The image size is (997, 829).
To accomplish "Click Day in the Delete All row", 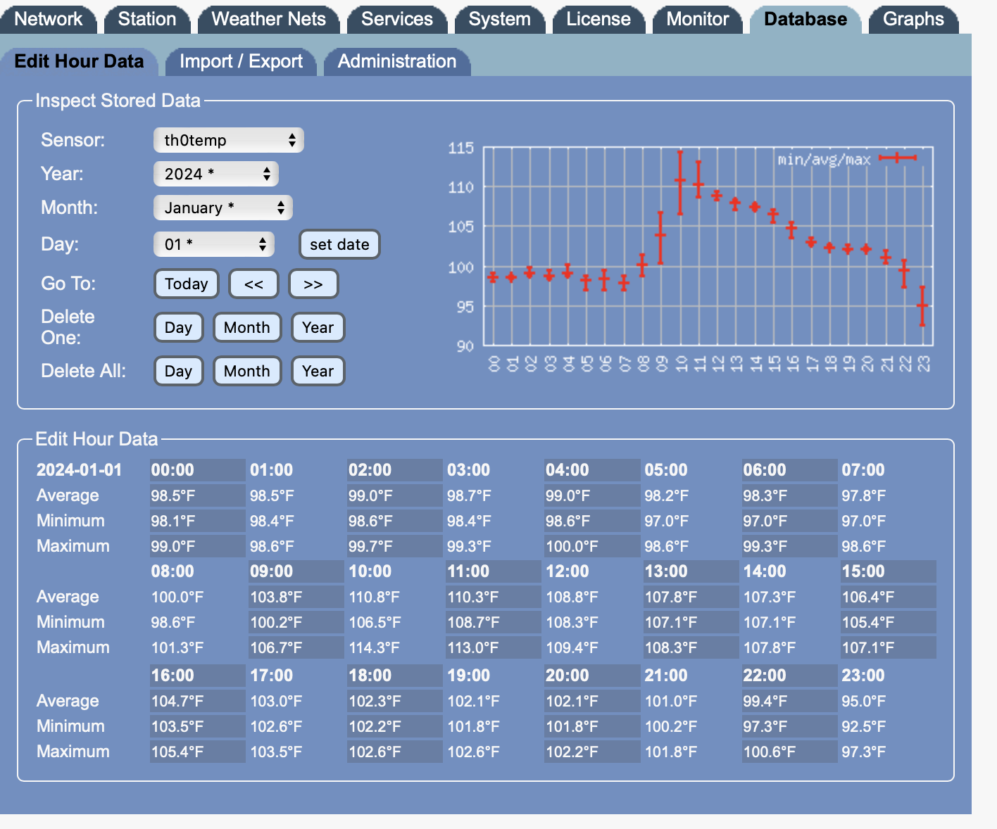I will (178, 371).
